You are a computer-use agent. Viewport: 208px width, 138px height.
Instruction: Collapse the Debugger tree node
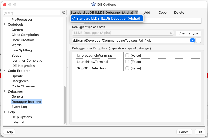5,91
